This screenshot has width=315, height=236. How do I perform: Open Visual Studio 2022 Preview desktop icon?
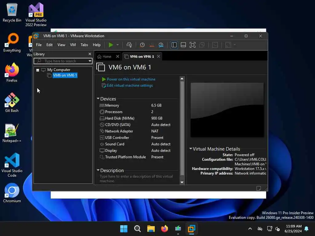pos(36,14)
